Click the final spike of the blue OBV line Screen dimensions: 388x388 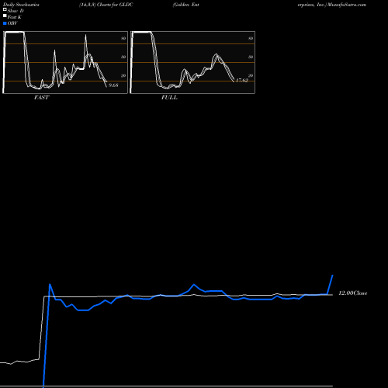point(331,284)
